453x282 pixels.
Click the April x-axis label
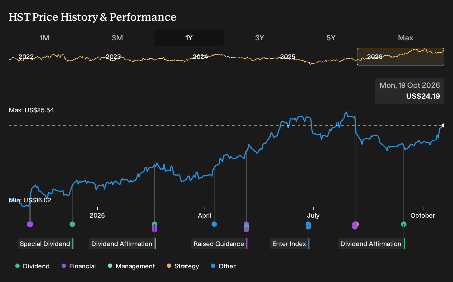(205, 215)
